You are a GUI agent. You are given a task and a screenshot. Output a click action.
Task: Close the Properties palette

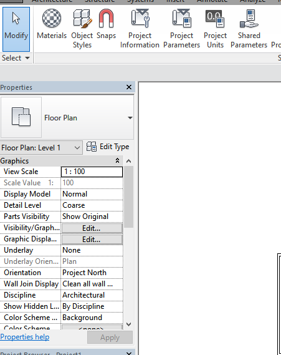129,87
